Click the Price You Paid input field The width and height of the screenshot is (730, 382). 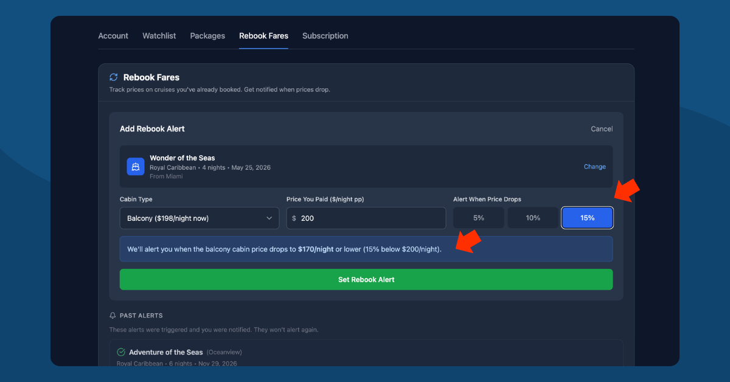tap(366, 217)
